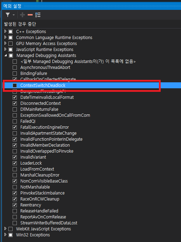The height and width of the screenshot is (242, 181).
Task: Toggle the Win32 Exceptions checkbox
Action: [x=11, y=235]
